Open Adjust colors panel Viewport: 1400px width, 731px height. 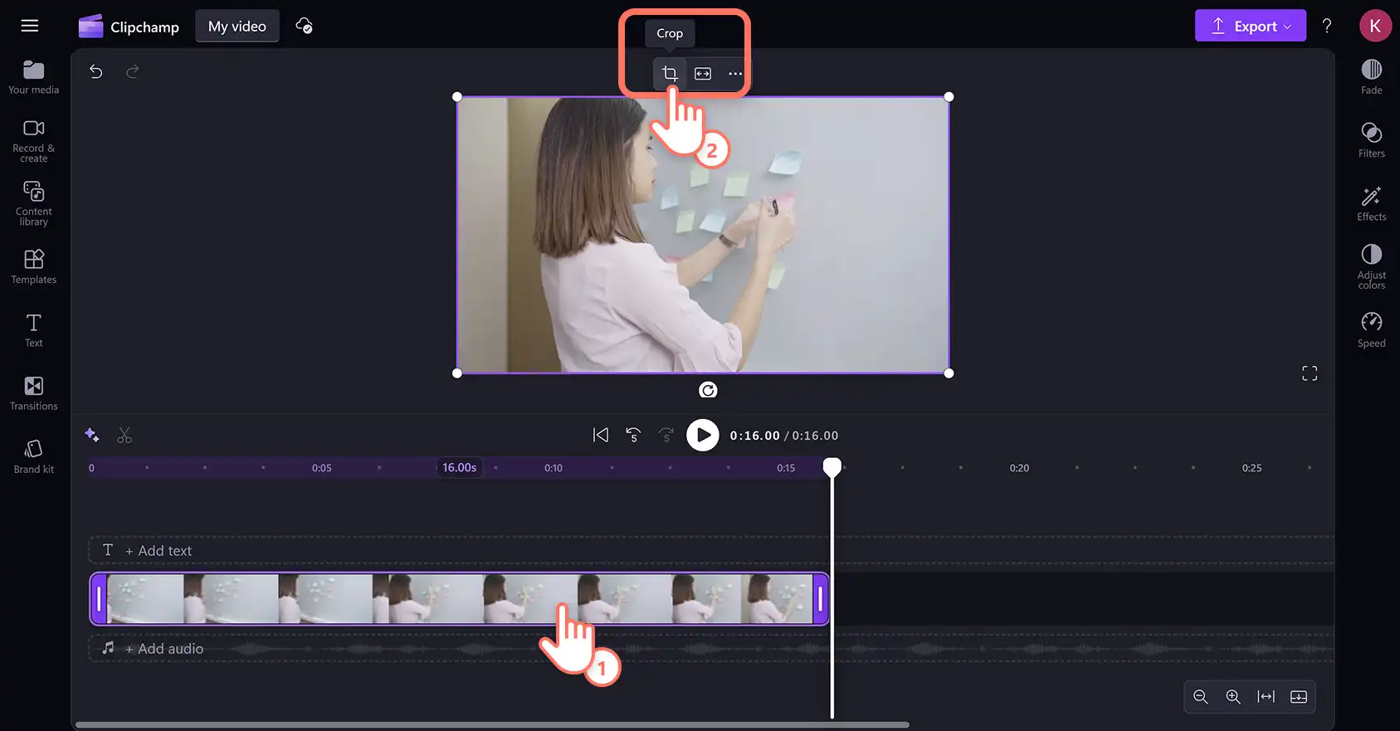tap(1372, 266)
